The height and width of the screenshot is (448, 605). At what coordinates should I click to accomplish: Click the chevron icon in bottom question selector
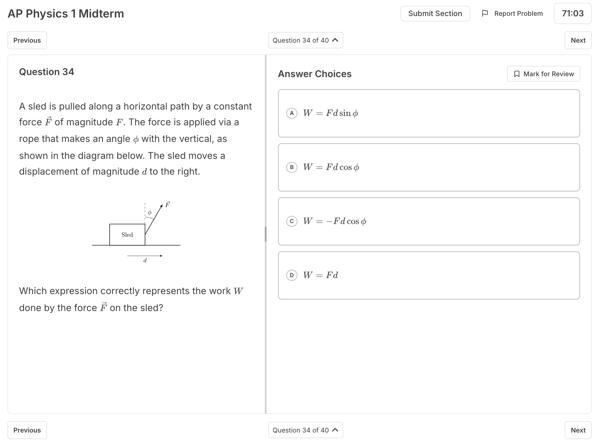[336, 430]
